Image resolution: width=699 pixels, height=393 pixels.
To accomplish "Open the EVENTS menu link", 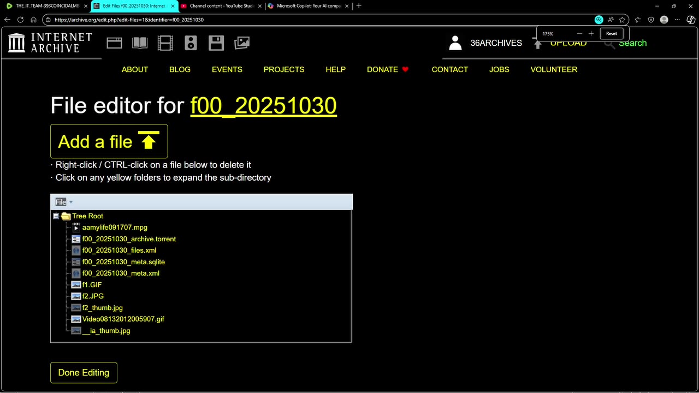I will point(227,69).
